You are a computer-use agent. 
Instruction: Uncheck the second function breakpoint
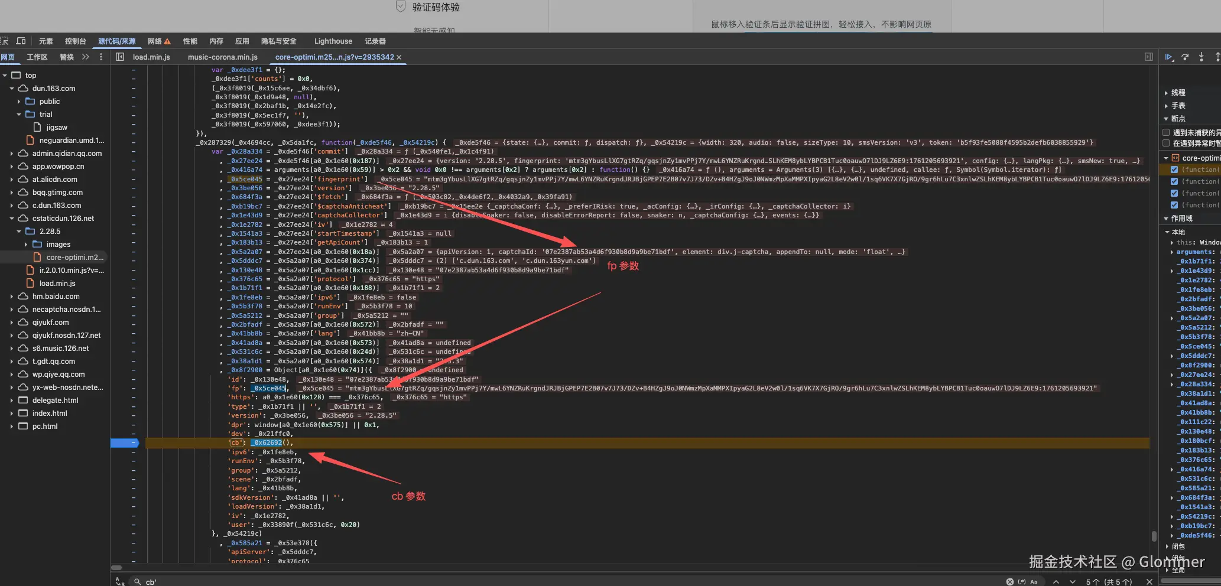click(x=1174, y=181)
